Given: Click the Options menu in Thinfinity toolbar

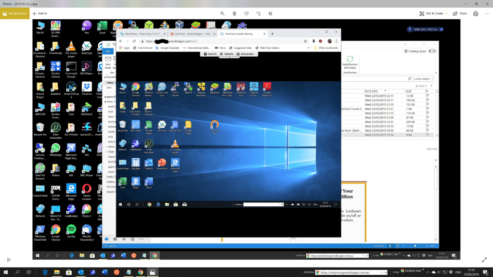Looking at the screenshot, I should coord(227,54).
